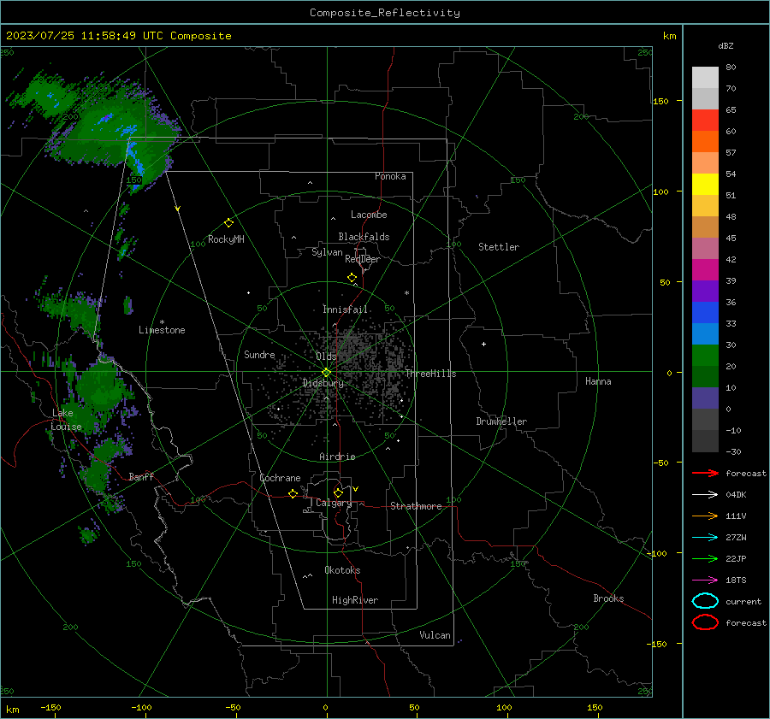Click the Sundre city label
Screen dimensions: 770x719
tap(259, 354)
